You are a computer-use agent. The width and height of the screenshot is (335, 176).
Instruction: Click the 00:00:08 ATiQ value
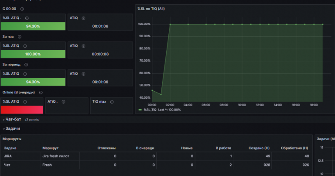tap(100, 54)
